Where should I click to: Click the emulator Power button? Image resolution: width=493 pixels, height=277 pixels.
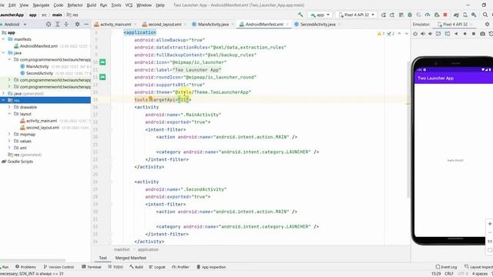coord(415,34)
